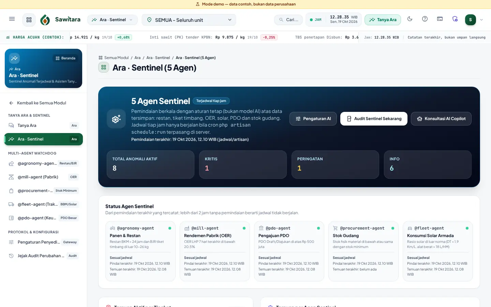The image size is (491, 307).
Task: Click the Terjadwal tiap jam badge
Action: click(211, 101)
